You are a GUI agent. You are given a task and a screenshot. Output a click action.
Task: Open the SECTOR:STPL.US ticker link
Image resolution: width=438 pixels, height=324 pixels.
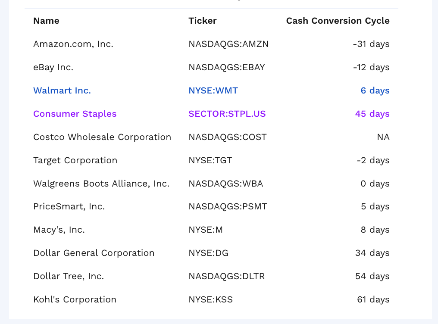pyautogui.click(x=227, y=114)
